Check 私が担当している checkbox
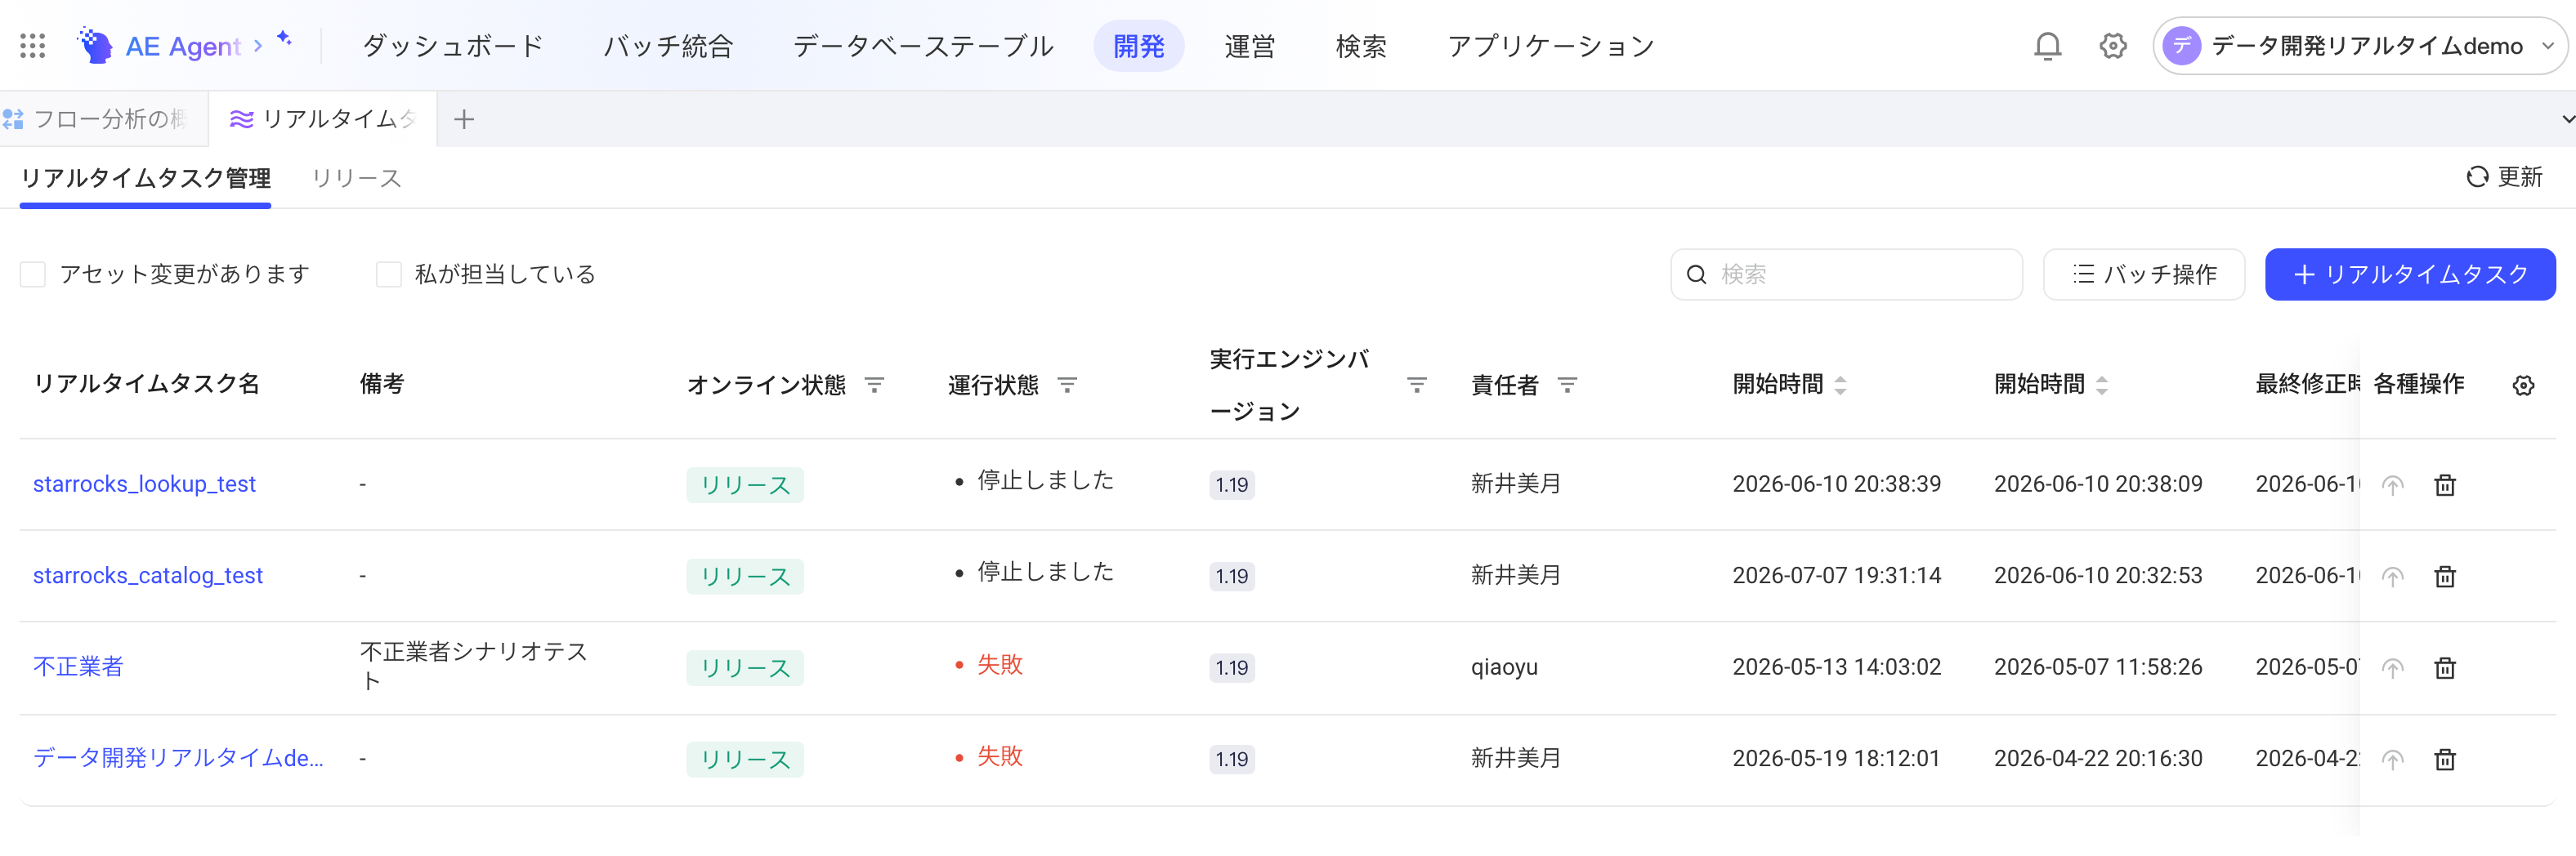2576x856 pixels. pos(388,274)
